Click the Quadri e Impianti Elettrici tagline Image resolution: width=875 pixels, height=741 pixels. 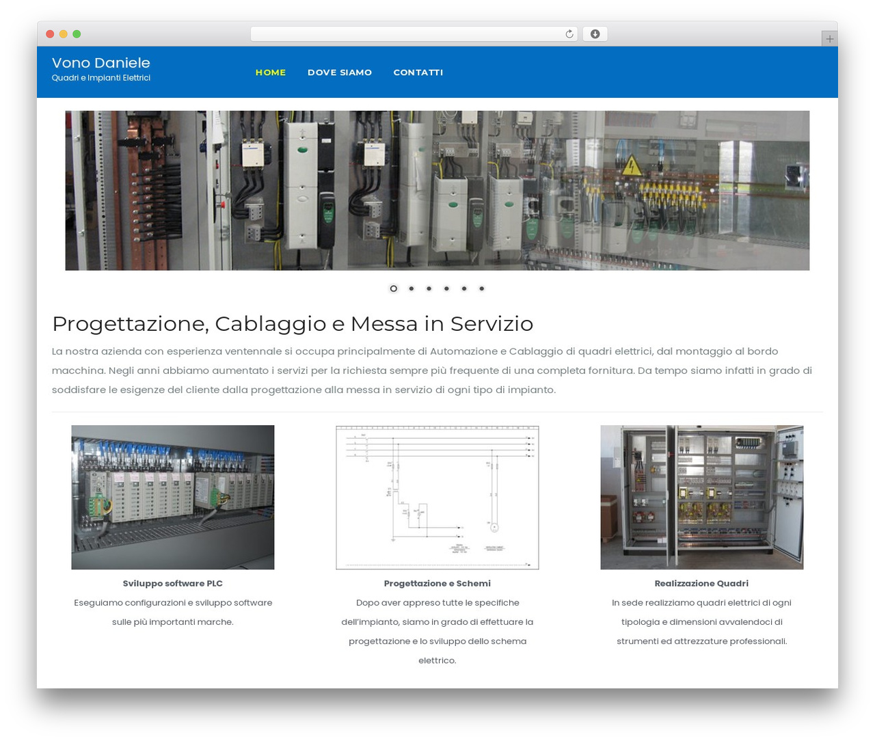click(x=101, y=78)
